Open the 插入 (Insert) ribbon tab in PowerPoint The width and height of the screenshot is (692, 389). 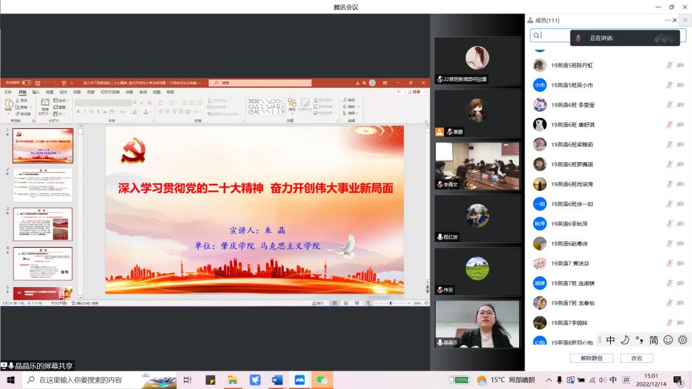click(x=36, y=92)
